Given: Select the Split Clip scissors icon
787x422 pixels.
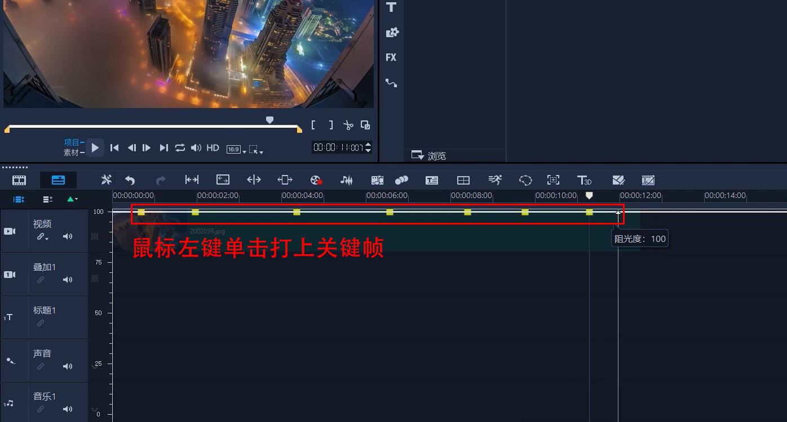Looking at the screenshot, I should click(348, 125).
